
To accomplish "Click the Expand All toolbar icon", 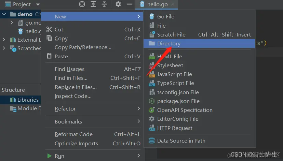I will tap(93, 4).
